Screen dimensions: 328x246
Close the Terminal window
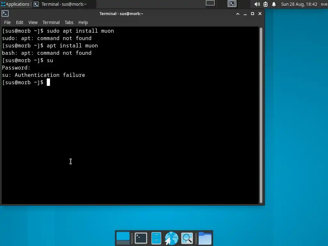(260, 14)
